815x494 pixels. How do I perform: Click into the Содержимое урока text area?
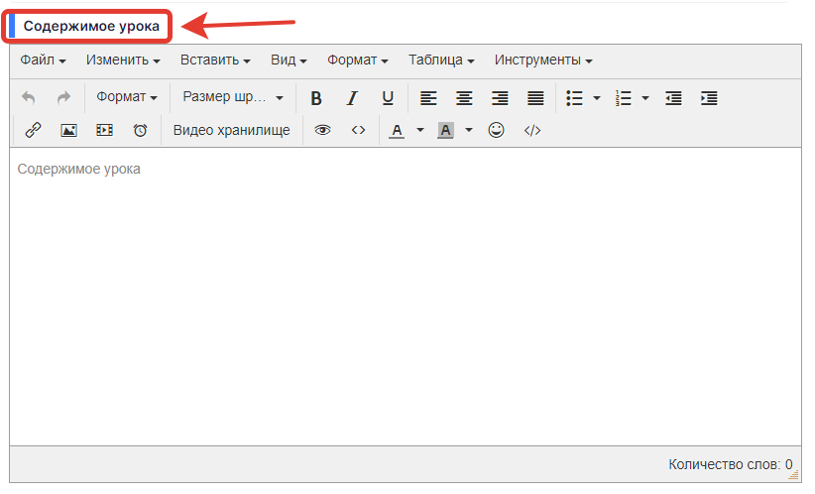[x=406, y=297]
